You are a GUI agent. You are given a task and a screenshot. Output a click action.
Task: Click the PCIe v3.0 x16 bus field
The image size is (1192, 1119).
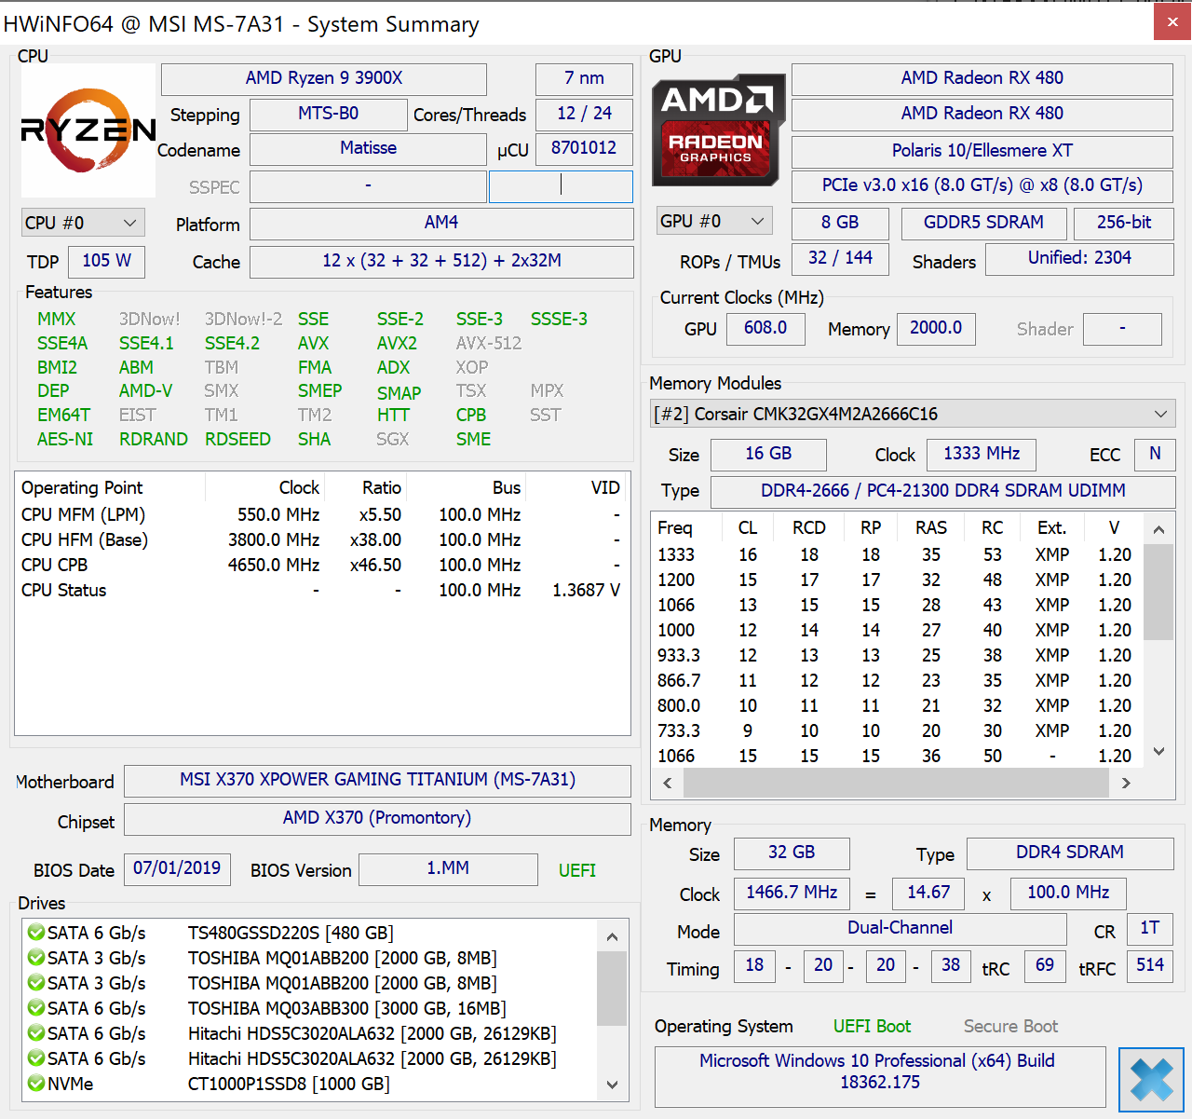982,186
